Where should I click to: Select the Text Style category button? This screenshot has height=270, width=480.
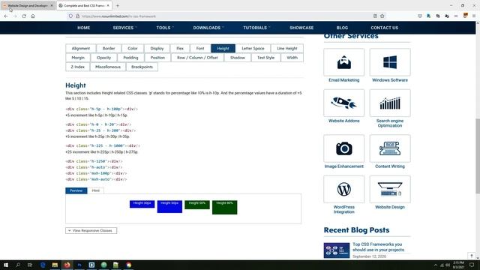tap(265, 58)
